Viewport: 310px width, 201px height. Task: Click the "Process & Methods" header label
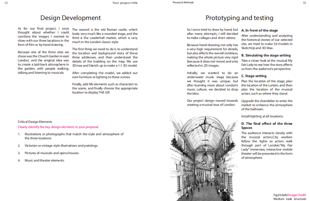[x=183, y=2]
